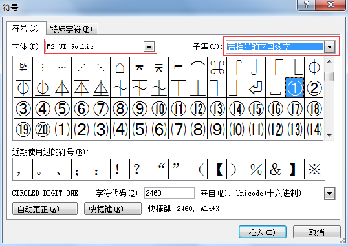Screen dimensions: 348x246
Task: Choose recently used reference mark ※
Action: pos(314,169)
